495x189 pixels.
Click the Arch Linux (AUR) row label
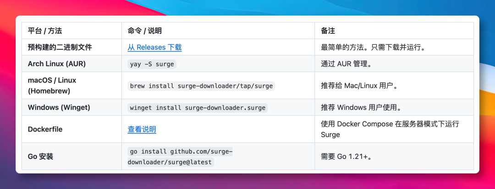(56, 64)
